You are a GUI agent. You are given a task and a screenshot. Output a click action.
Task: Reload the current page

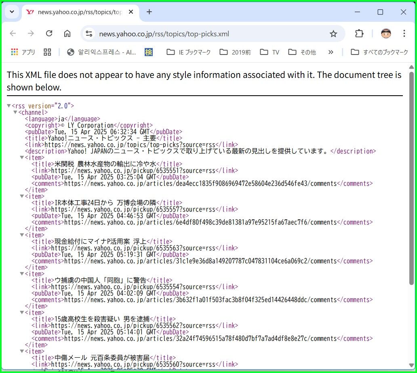[x=49, y=34]
